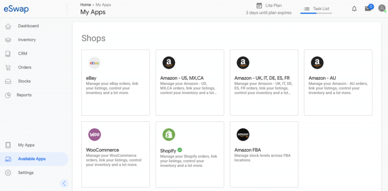388x191 pixels.
Task: Click Amazon - US, MX,CA title
Action: (x=182, y=78)
